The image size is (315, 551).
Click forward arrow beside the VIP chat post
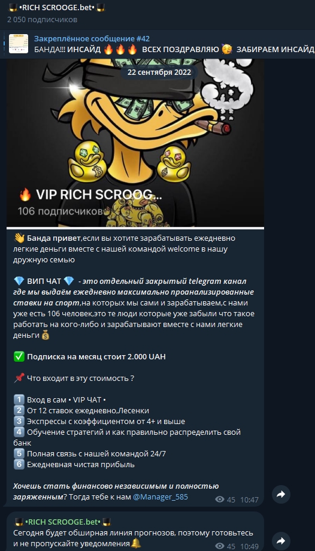tap(281, 495)
